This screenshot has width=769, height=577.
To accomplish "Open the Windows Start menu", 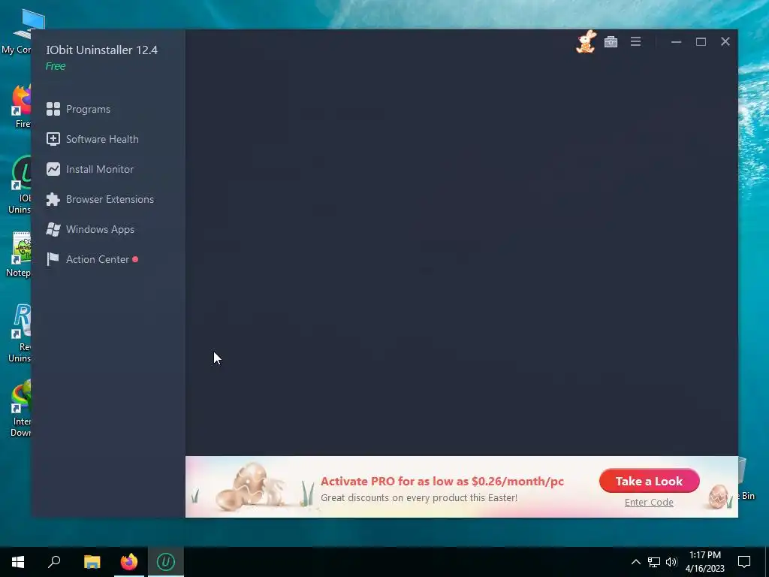I will pos(18,562).
